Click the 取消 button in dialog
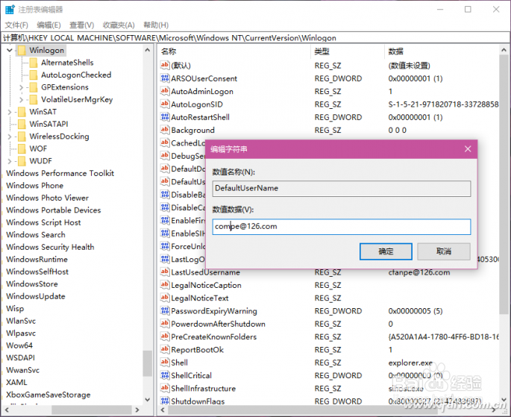 point(444,251)
